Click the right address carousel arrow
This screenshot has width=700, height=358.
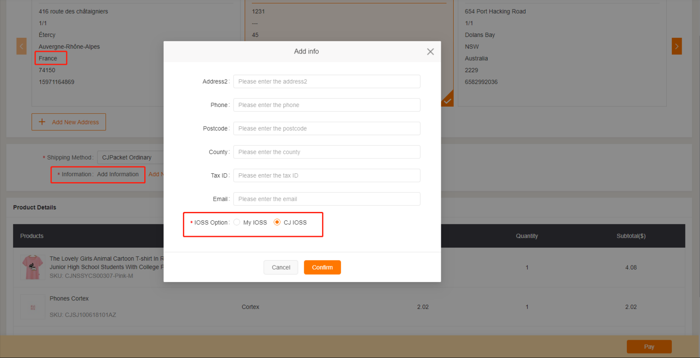[x=677, y=46]
